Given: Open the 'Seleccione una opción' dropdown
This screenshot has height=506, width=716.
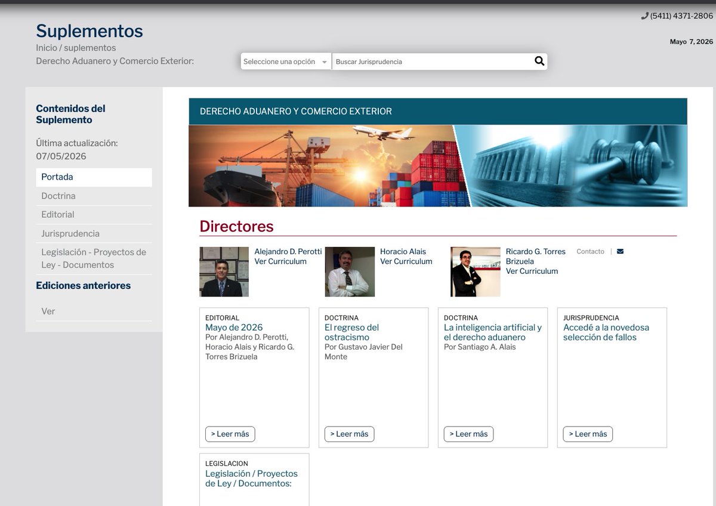Looking at the screenshot, I should (286, 61).
